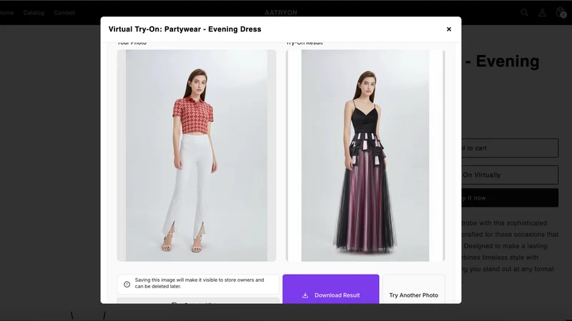The width and height of the screenshot is (572, 321).
Task: Go to Contact in the navigation
Action: pos(64,13)
